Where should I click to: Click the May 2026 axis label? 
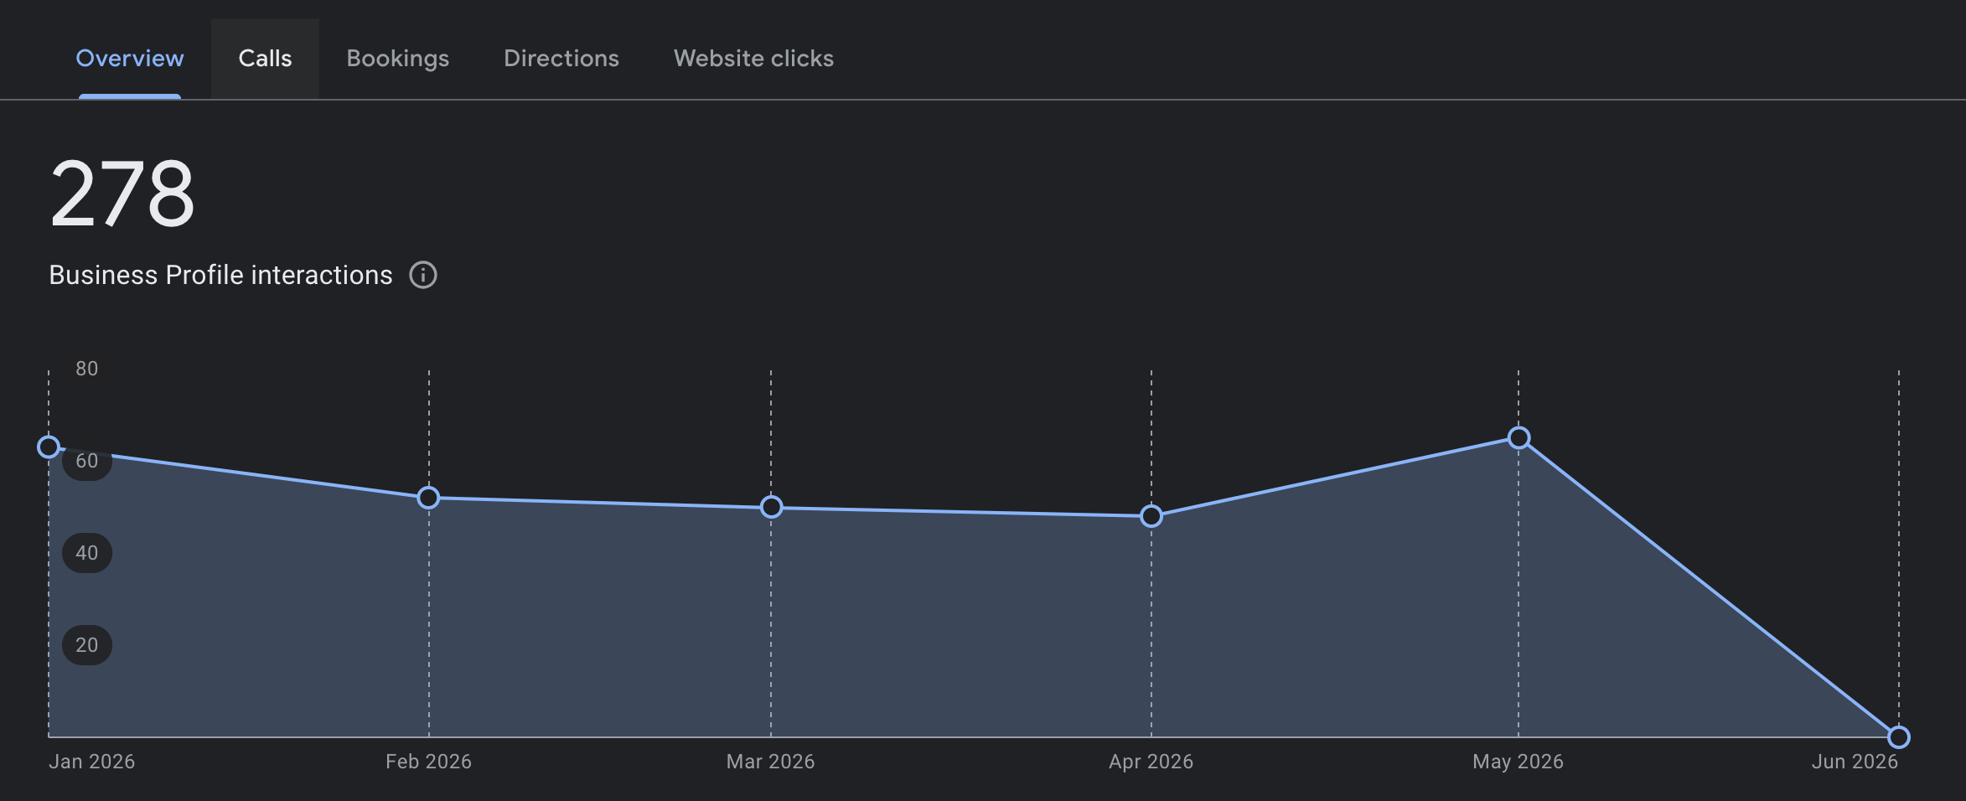1518,762
